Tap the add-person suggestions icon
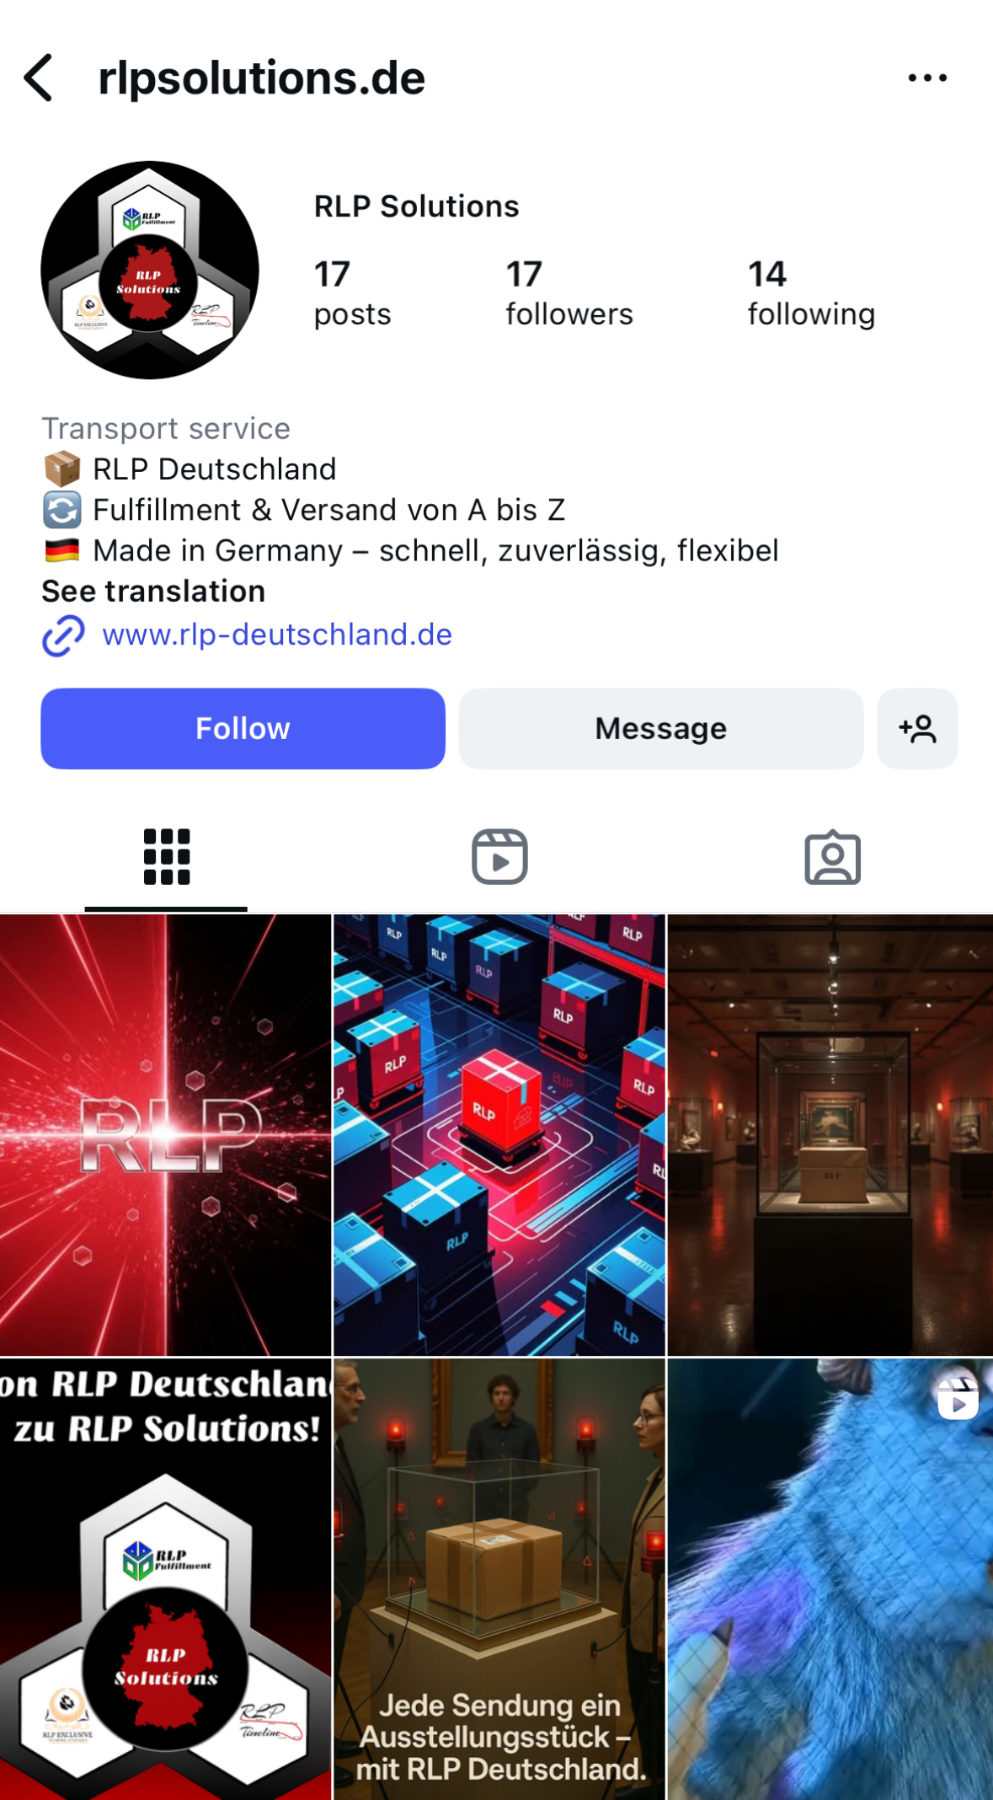 pyautogui.click(x=917, y=728)
